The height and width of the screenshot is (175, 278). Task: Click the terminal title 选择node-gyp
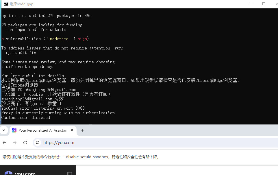(x=21, y=4)
